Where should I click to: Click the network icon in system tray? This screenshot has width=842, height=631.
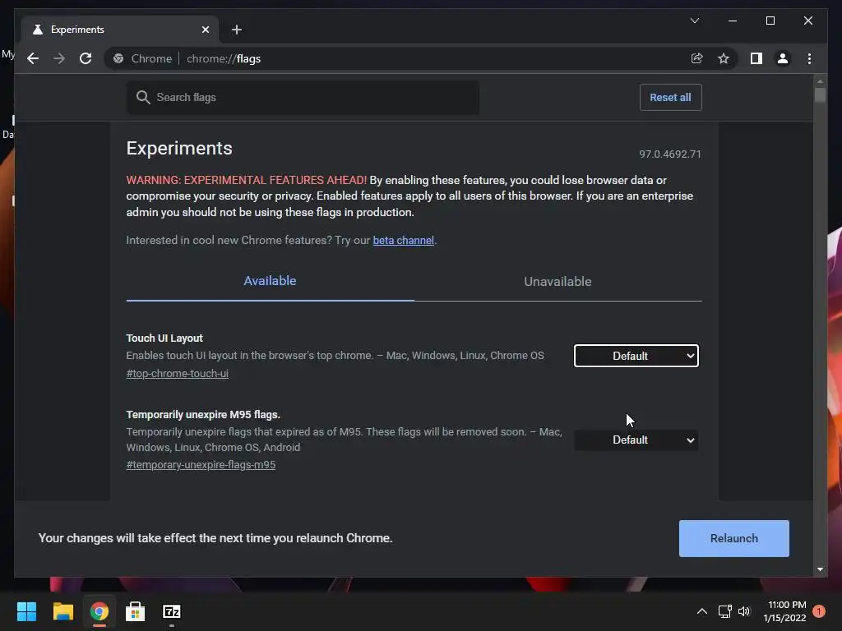tap(725, 611)
